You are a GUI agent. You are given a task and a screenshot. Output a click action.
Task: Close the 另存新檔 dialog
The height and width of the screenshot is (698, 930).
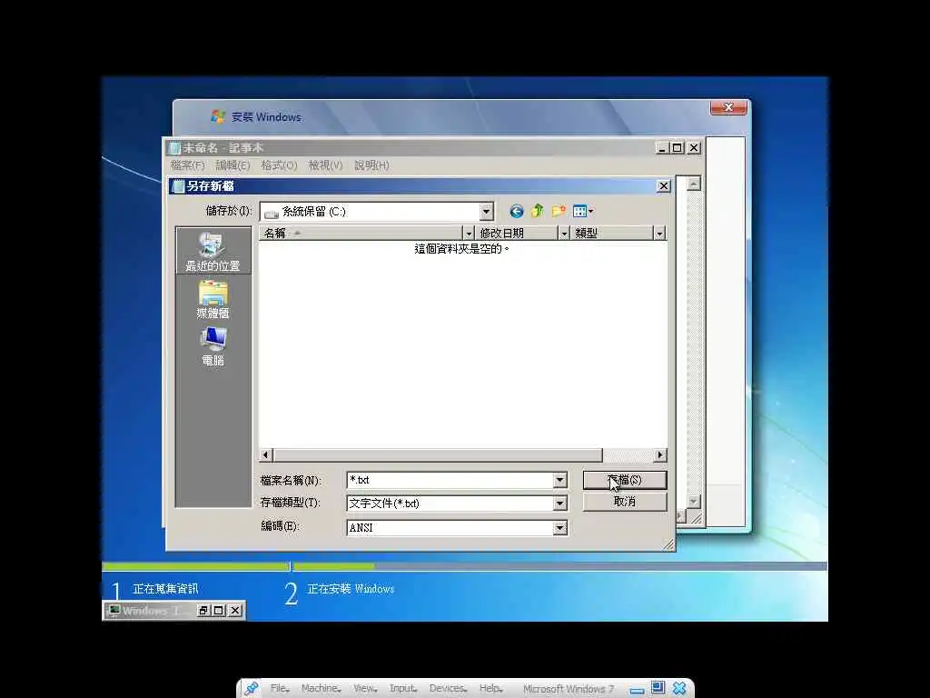click(664, 186)
